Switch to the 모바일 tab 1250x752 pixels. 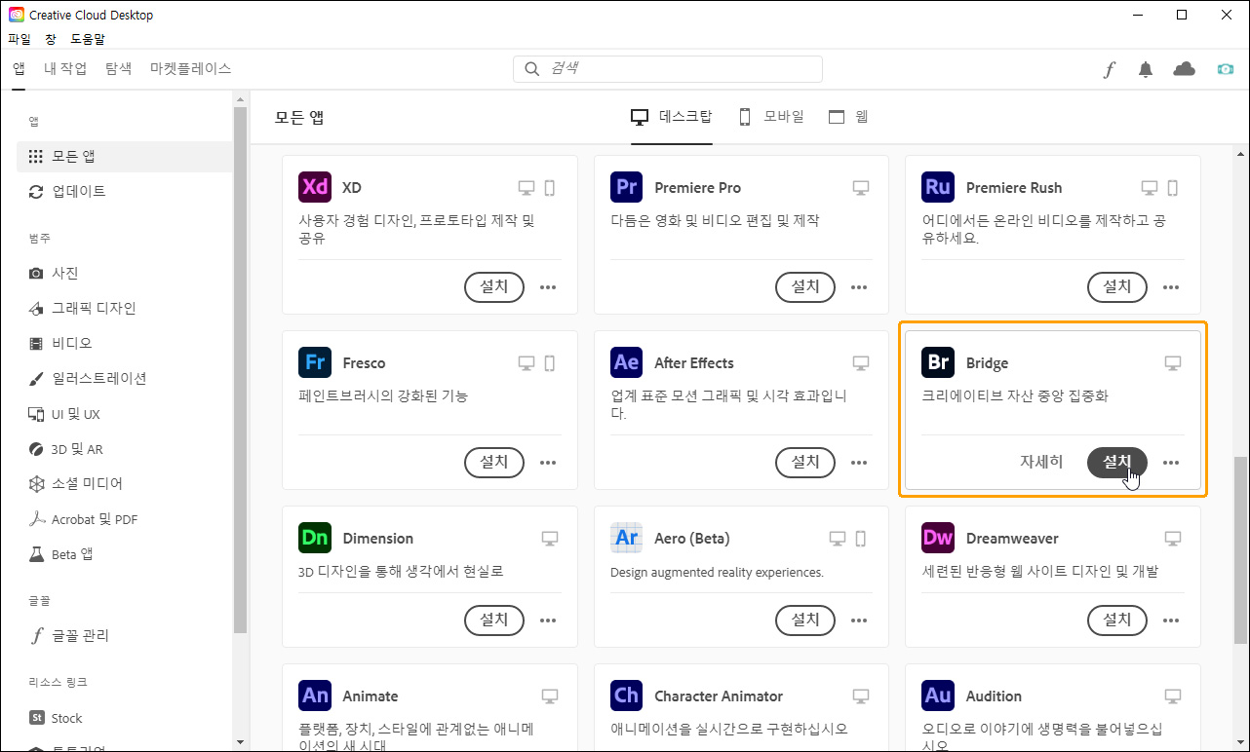click(x=783, y=115)
